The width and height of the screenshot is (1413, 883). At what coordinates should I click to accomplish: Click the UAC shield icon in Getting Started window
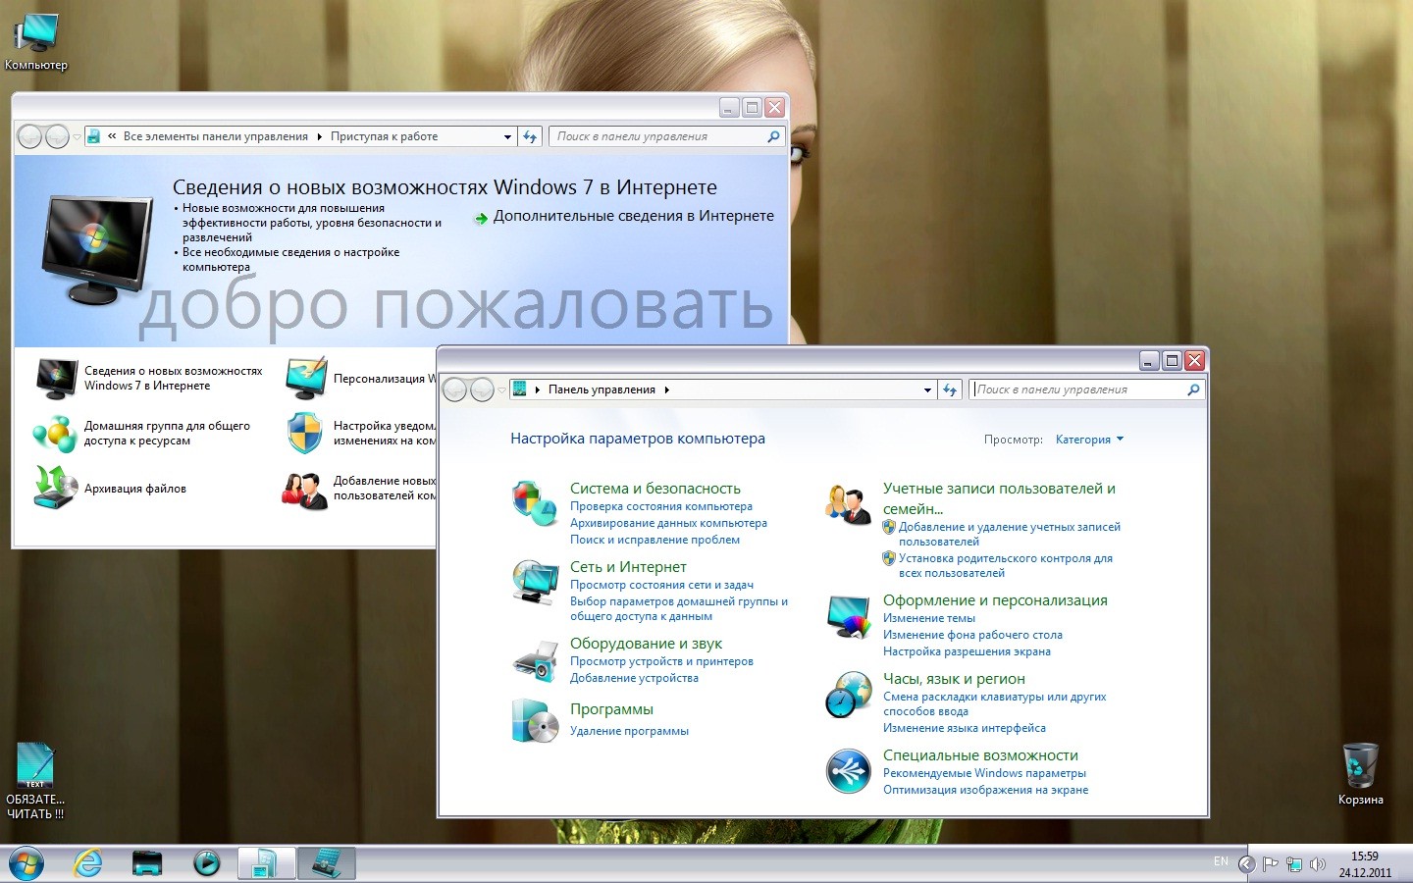pos(305,433)
